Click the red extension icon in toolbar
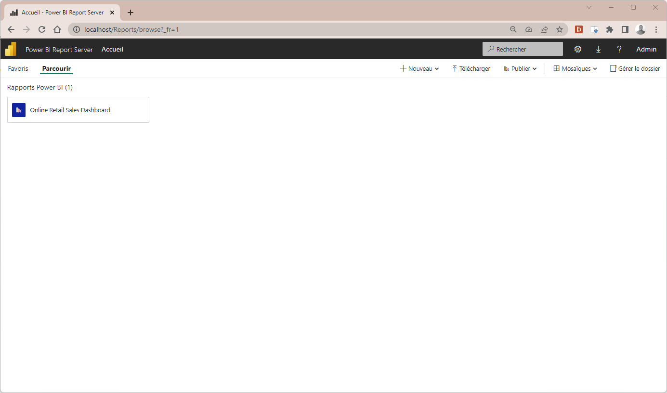The image size is (667, 393). [x=579, y=29]
